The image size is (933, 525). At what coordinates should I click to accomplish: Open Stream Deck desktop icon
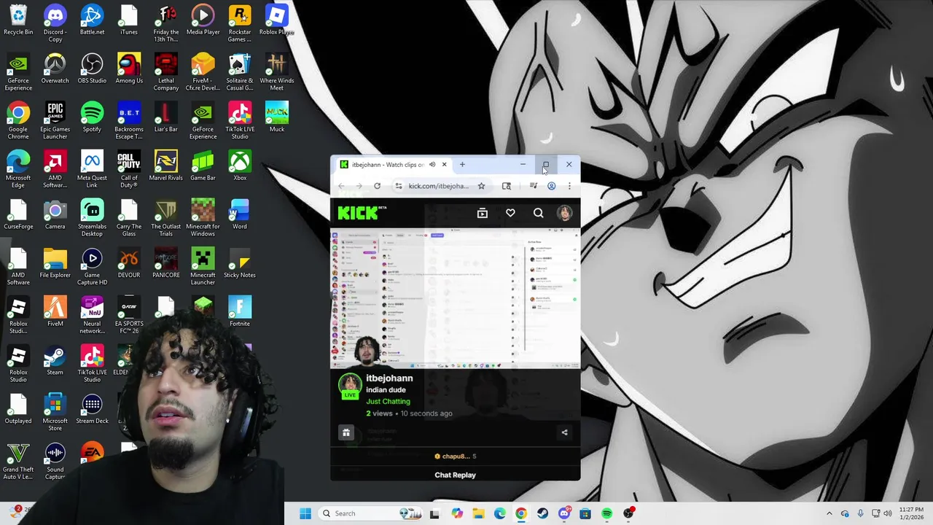pos(92,408)
